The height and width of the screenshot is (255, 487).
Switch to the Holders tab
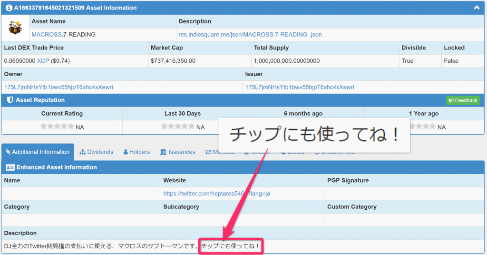[136, 152]
